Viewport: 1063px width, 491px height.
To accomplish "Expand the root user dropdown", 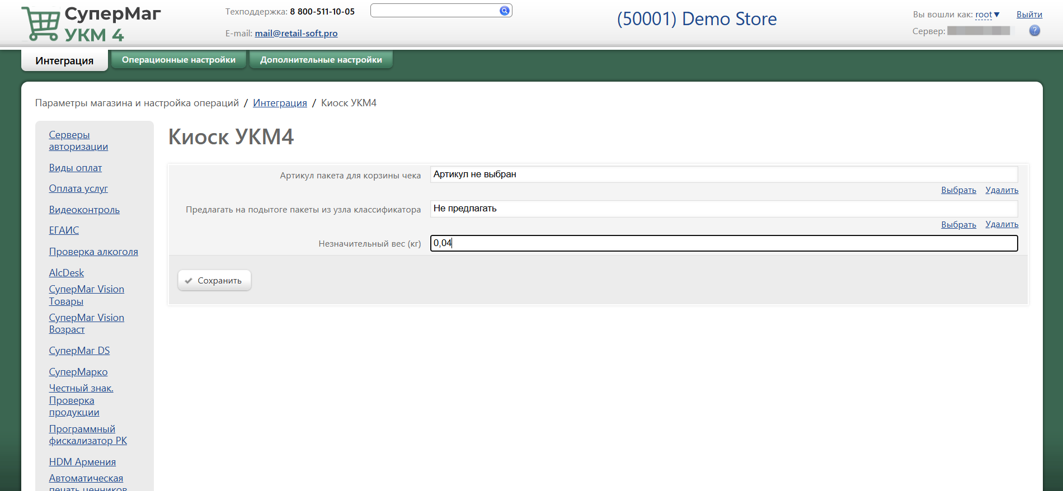I will (x=987, y=15).
